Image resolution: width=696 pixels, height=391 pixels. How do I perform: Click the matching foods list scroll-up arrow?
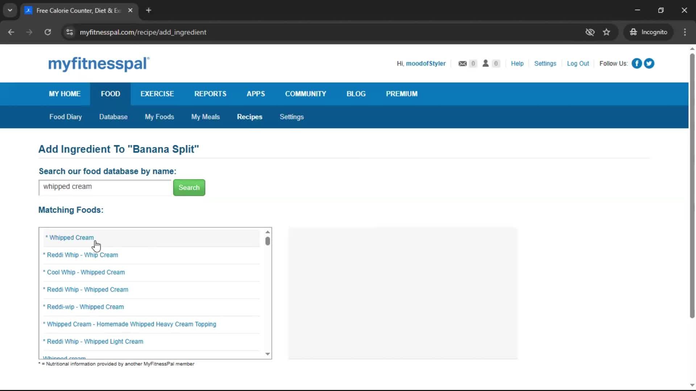tap(268, 232)
